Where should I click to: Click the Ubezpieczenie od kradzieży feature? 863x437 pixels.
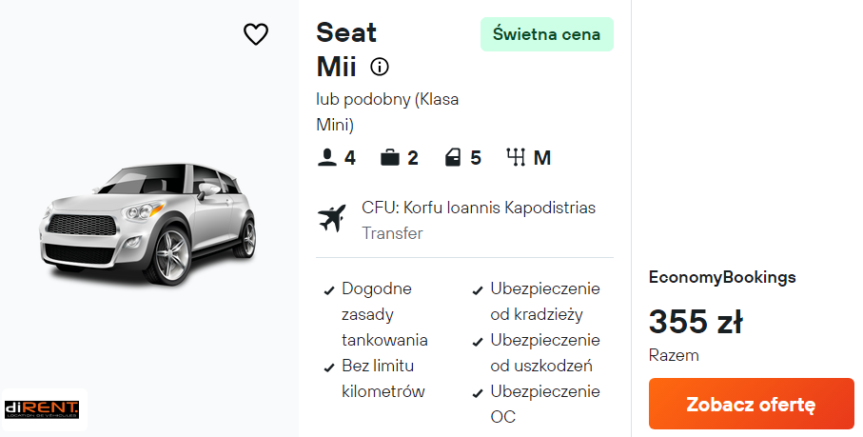[544, 301]
